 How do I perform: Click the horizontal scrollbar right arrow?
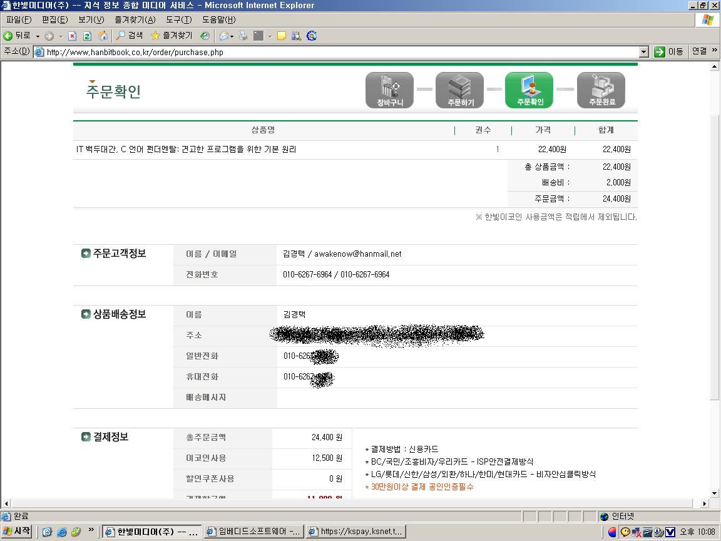click(705, 503)
